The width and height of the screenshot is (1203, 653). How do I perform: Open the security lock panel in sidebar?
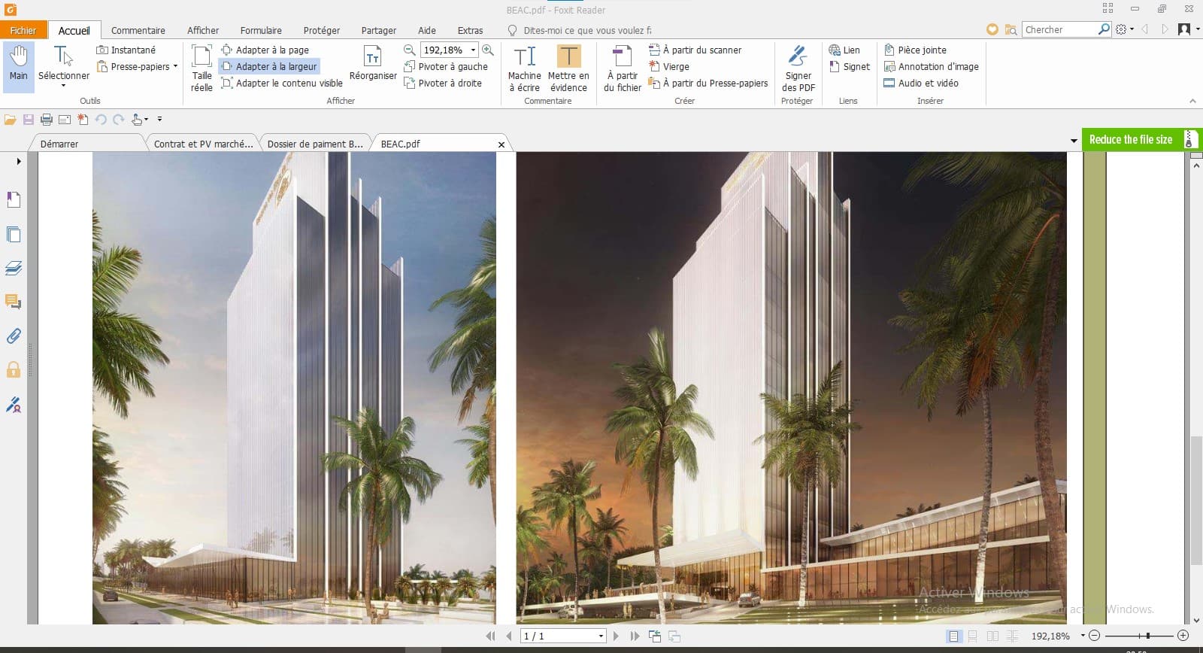coord(14,370)
